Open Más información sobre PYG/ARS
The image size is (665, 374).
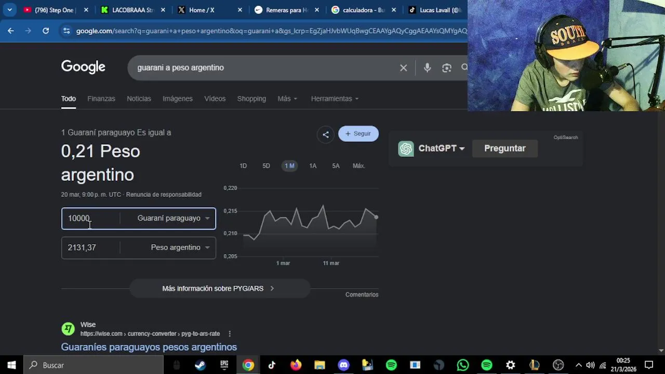tap(220, 288)
